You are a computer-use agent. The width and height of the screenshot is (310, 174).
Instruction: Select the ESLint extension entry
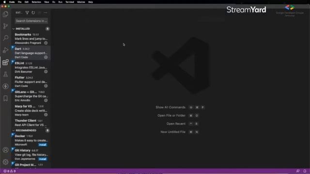pos(31,68)
